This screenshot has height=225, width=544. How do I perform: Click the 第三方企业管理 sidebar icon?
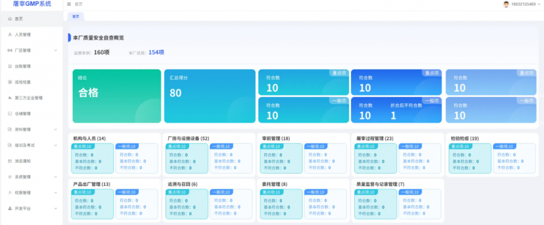coord(10,98)
